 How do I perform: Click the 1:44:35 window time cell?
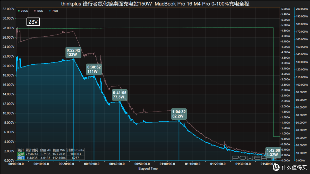[x=32, y=158]
